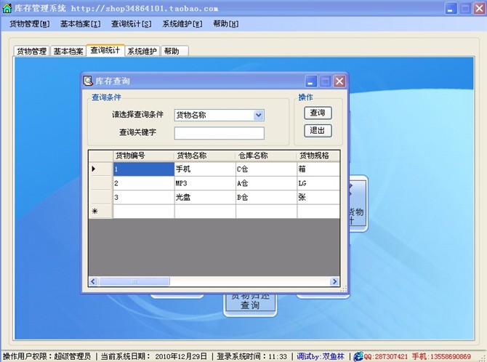487x362 pixels.
Task: Switch to the 基本档案 tab
Action: tap(68, 51)
